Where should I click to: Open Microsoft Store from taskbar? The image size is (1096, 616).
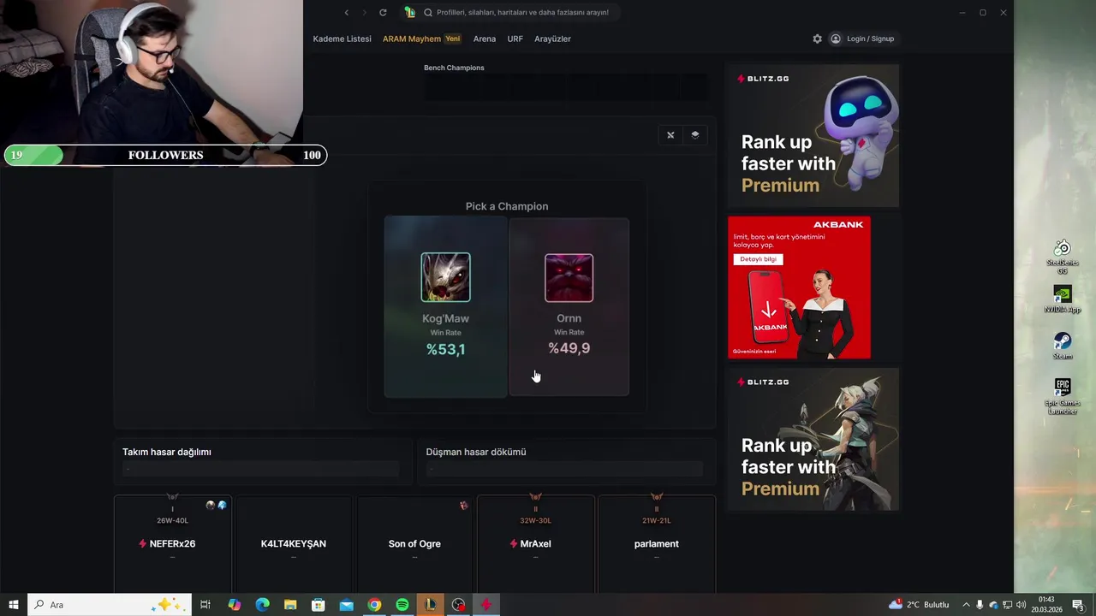(319, 605)
